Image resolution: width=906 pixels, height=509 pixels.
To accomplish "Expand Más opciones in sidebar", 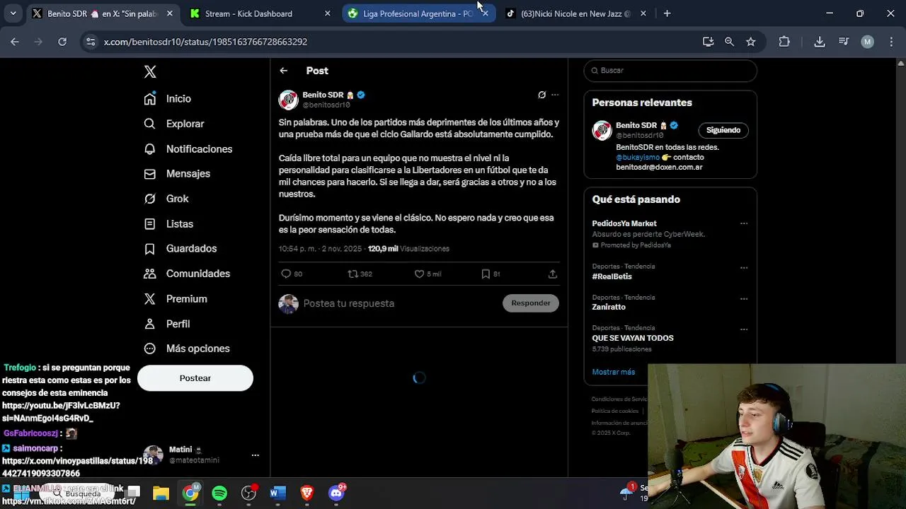I will (x=187, y=349).
